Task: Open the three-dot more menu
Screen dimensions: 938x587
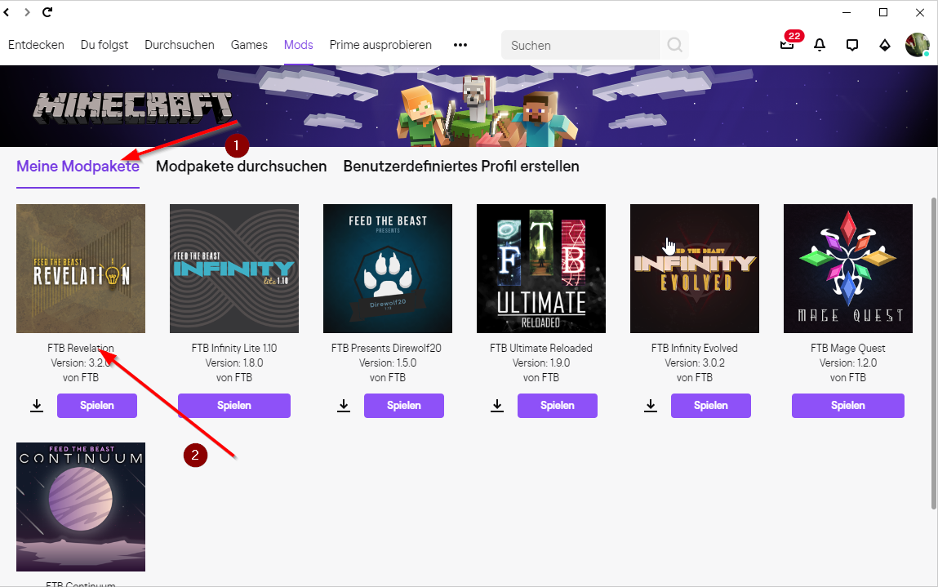Action: 460,45
